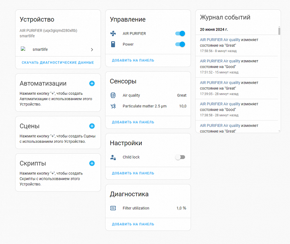The width and height of the screenshot is (290, 244).
Task: Click the fan icon beside AIR PURIFIER
Action: point(113,34)
